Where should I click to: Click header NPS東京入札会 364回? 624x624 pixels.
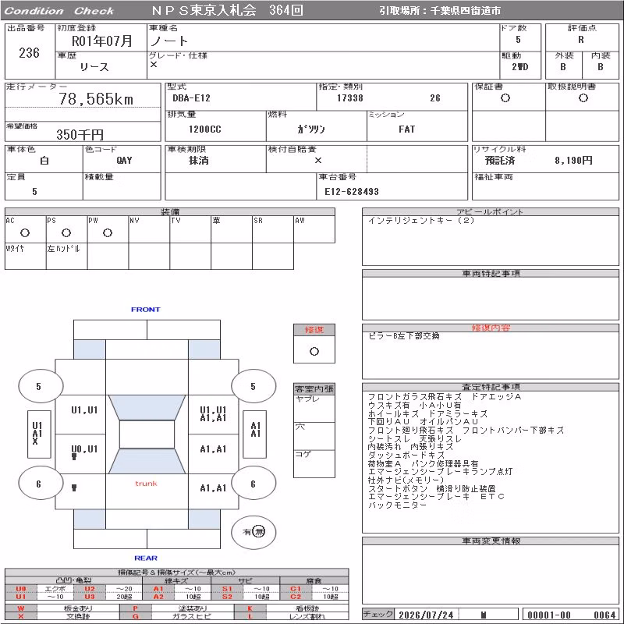click(x=227, y=10)
